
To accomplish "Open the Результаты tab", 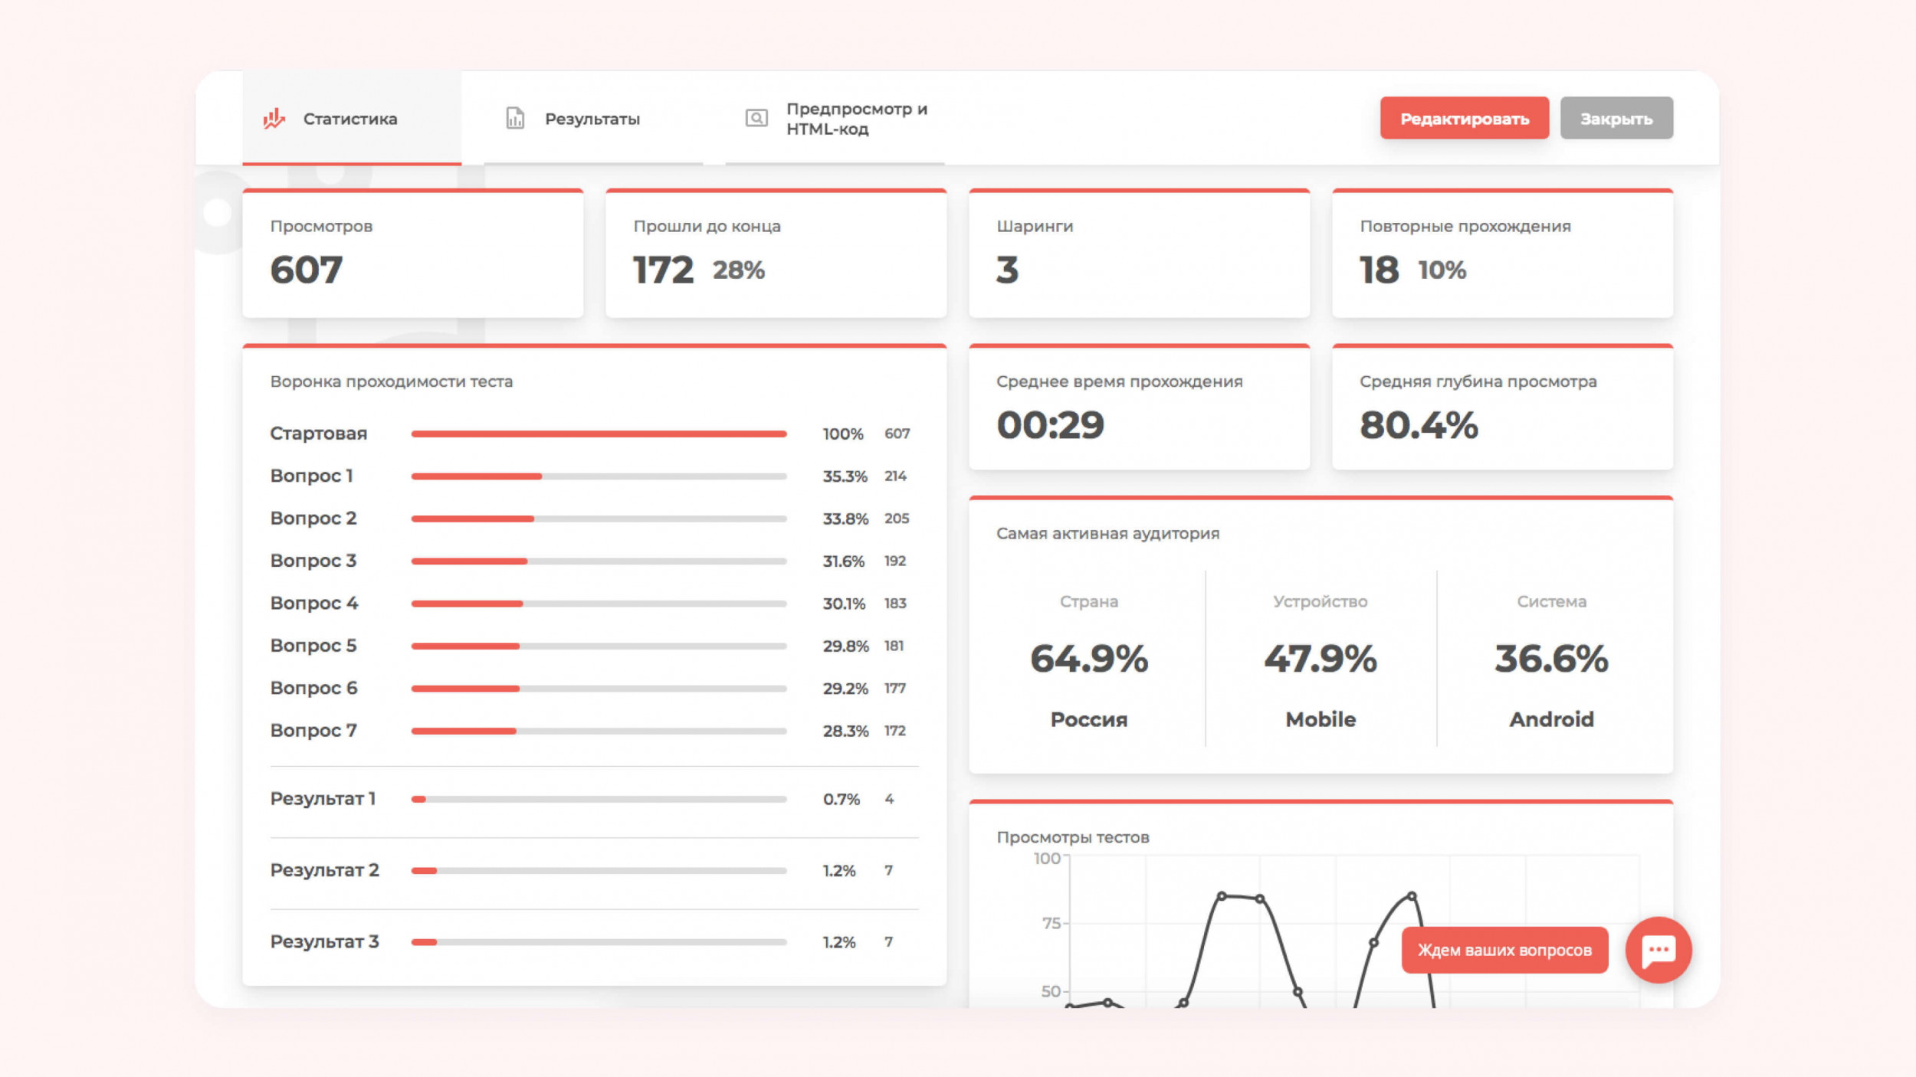I will (592, 119).
